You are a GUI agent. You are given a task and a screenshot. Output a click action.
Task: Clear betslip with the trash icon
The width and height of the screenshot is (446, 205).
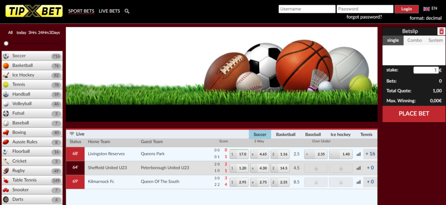tap(442, 31)
